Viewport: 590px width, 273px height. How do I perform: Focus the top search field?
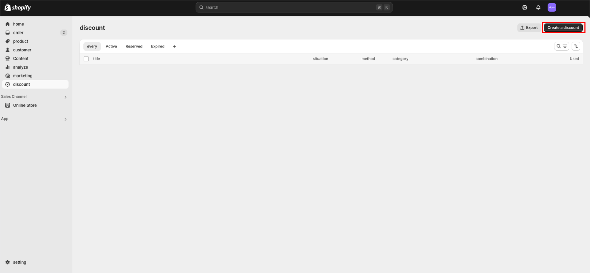294,7
